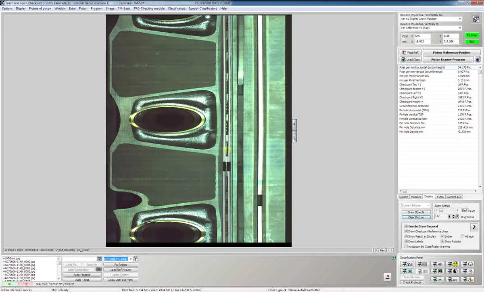The width and height of the screenshot is (484, 292).
Task: Select file +180Grad.jpg in list
Action: pos(11,258)
